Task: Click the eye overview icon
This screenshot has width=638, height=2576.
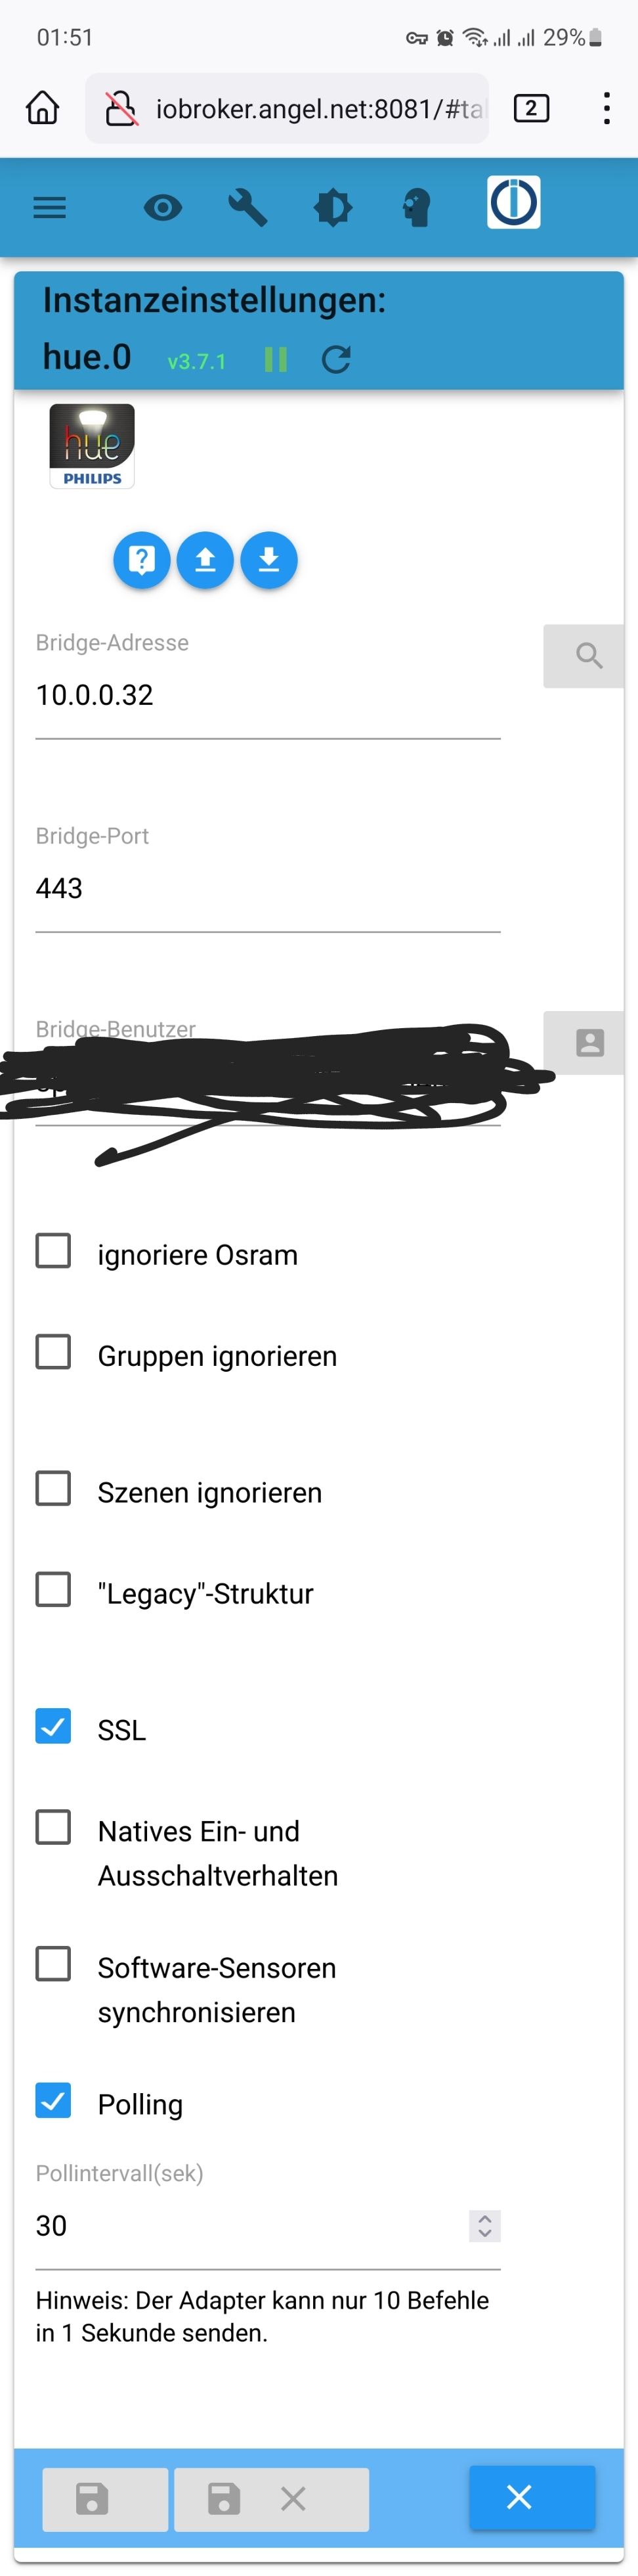Action: pos(163,207)
